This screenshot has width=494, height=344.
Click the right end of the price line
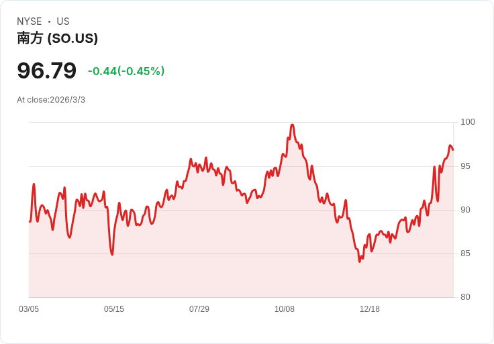coord(453,149)
